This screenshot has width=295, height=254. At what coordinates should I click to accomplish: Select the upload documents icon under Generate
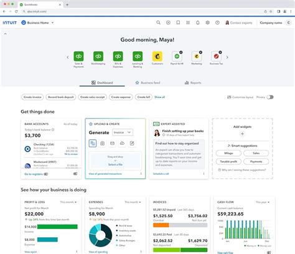coord(93,144)
